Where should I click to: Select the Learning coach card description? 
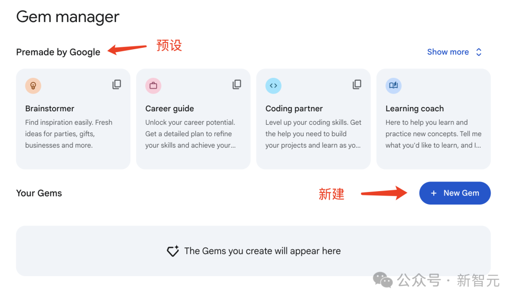(433, 134)
